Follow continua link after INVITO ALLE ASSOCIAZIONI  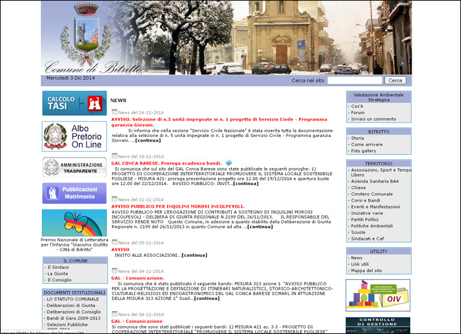tap(195, 255)
